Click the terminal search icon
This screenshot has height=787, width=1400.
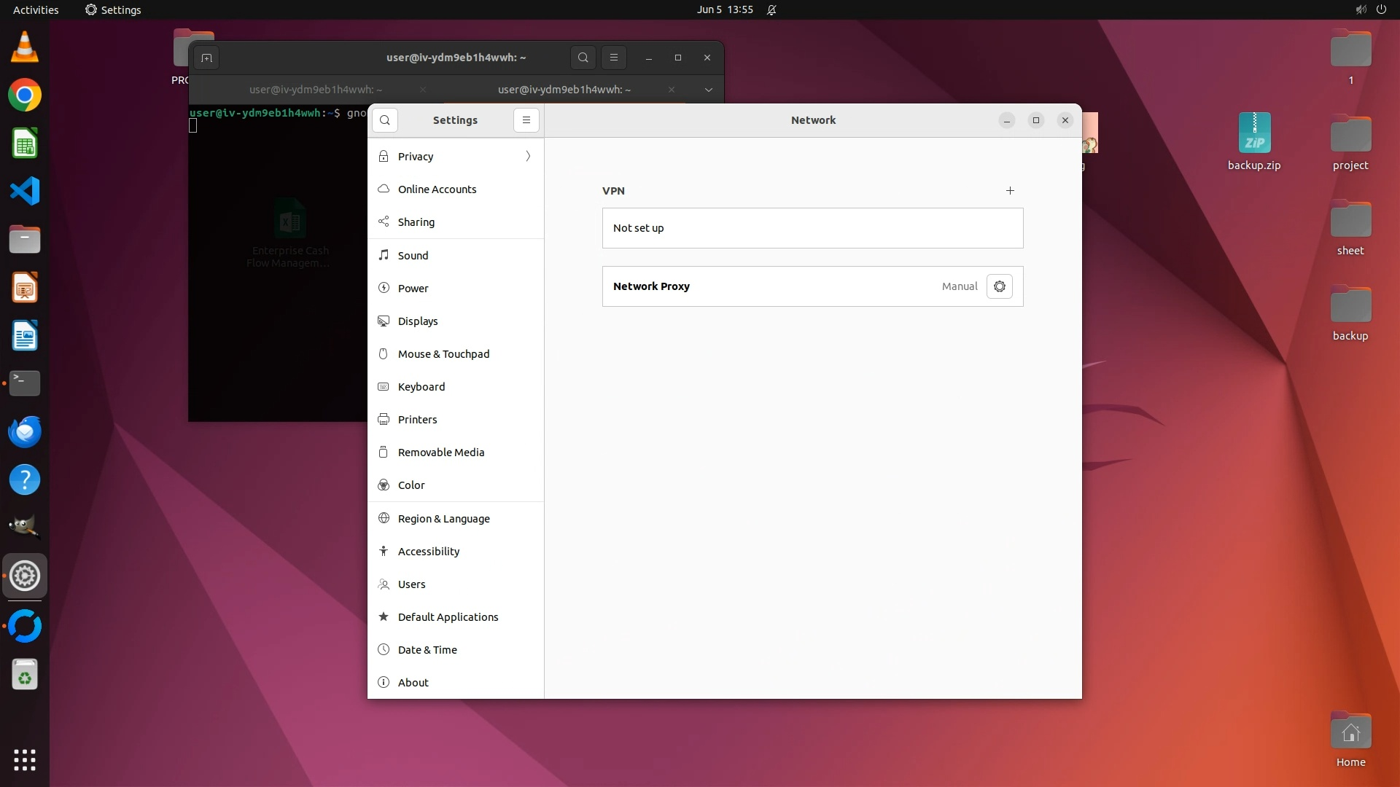pyautogui.click(x=583, y=58)
